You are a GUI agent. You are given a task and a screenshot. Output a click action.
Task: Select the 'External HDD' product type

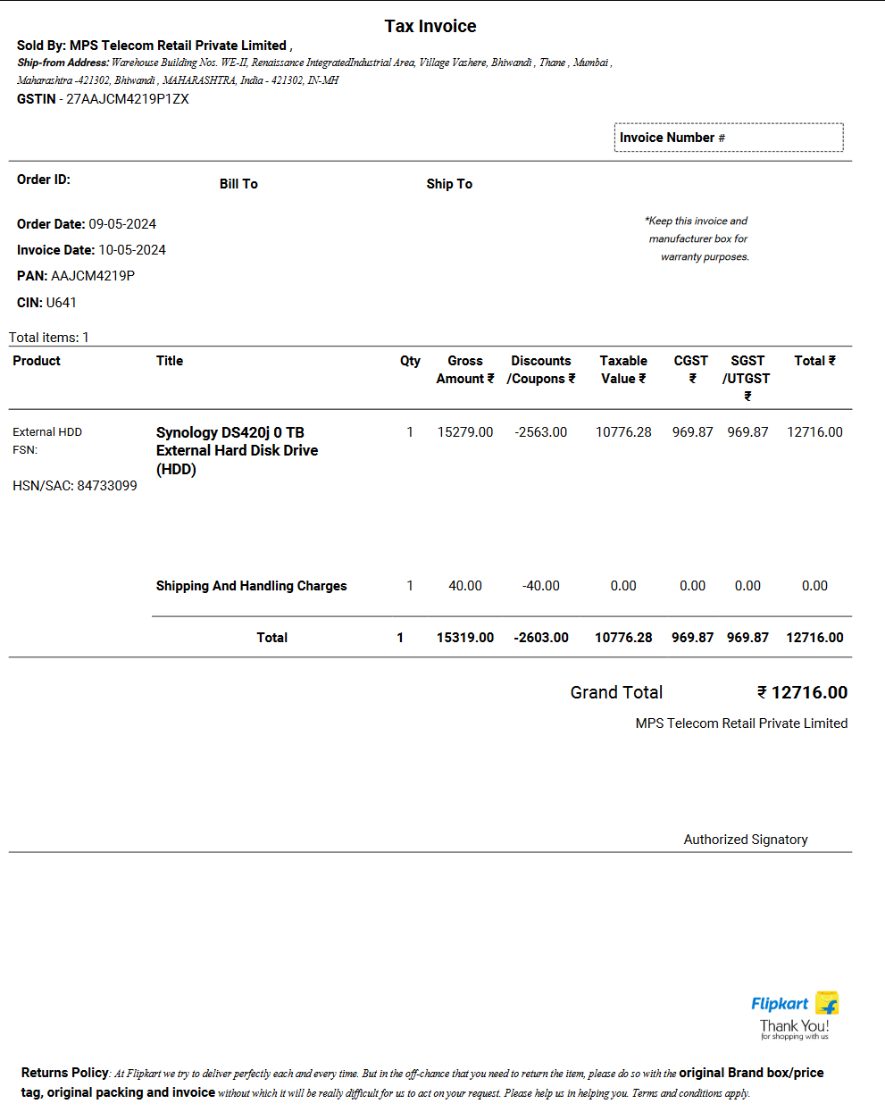click(x=47, y=432)
